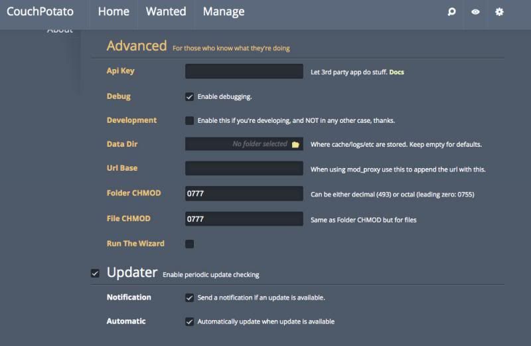Uncheck update Notification checkbox

(x=190, y=298)
